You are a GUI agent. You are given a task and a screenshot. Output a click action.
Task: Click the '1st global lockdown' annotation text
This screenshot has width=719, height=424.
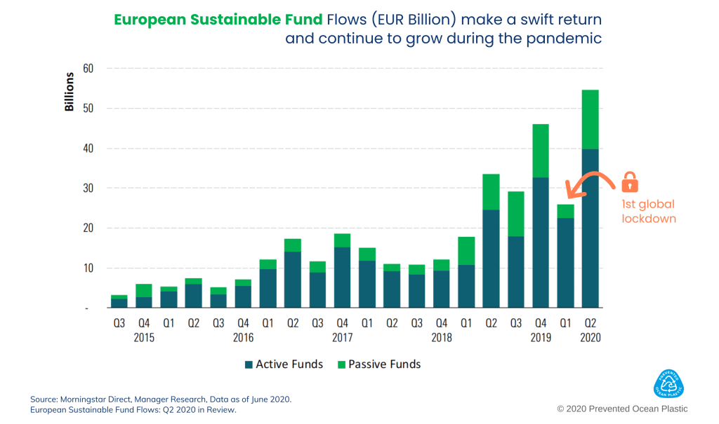click(648, 211)
